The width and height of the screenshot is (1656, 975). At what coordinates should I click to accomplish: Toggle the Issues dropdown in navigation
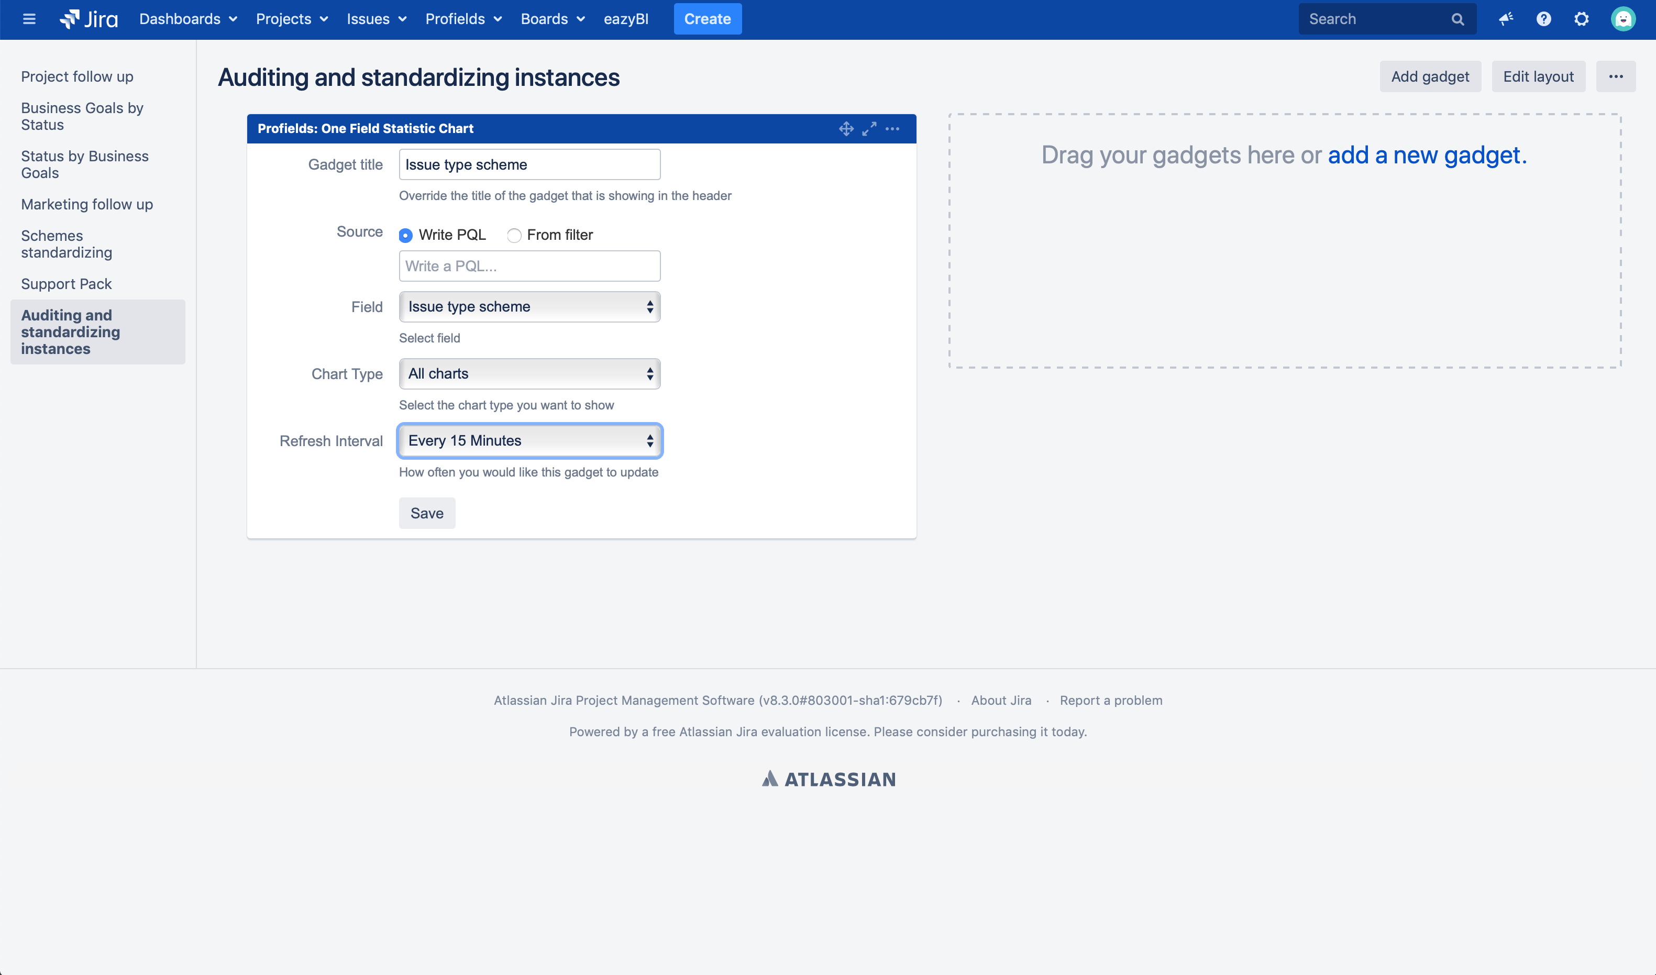click(x=377, y=18)
